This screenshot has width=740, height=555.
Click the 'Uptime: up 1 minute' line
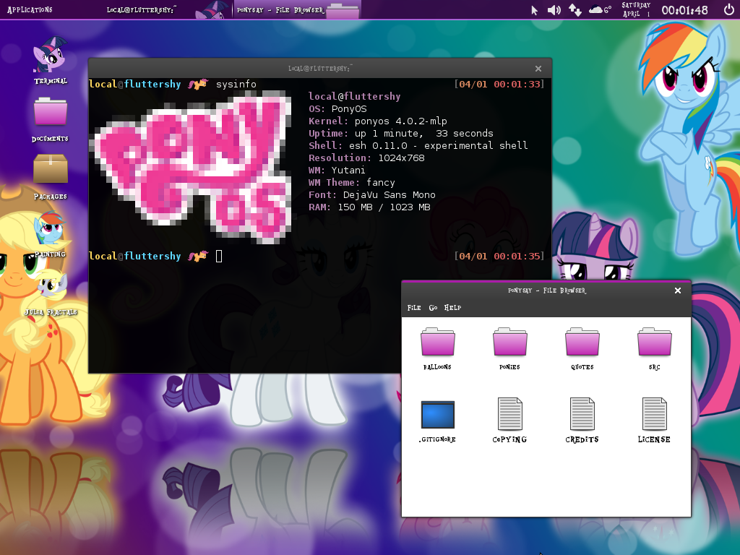pos(400,134)
